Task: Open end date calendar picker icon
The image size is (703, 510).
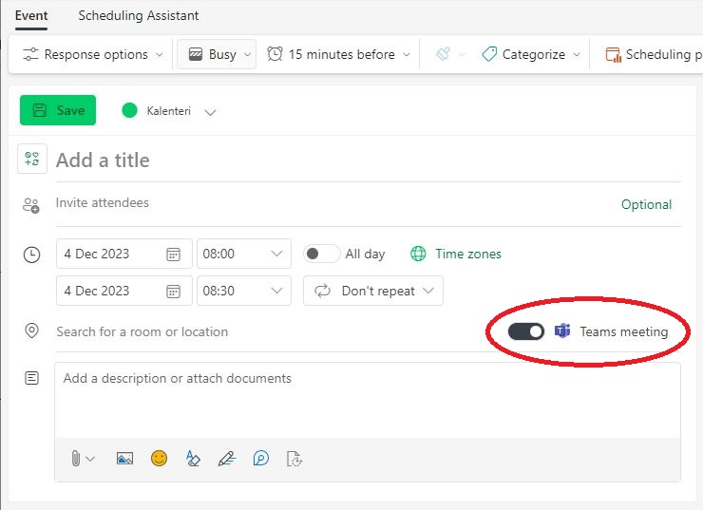Action: (x=173, y=292)
